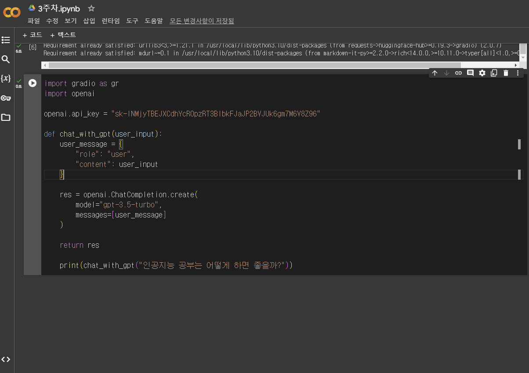Open the cell editor settings gear
The width and height of the screenshot is (529, 373).
(482, 73)
